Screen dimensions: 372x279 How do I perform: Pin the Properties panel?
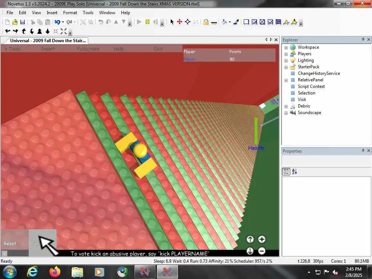pyautogui.click(x=363, y=151)
